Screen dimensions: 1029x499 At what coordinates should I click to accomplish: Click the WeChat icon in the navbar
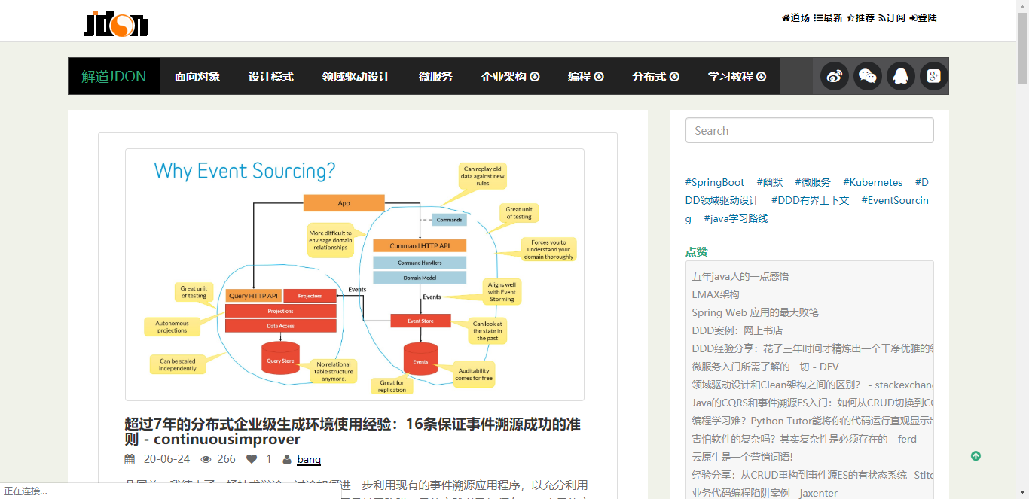[x=867, y=76]
